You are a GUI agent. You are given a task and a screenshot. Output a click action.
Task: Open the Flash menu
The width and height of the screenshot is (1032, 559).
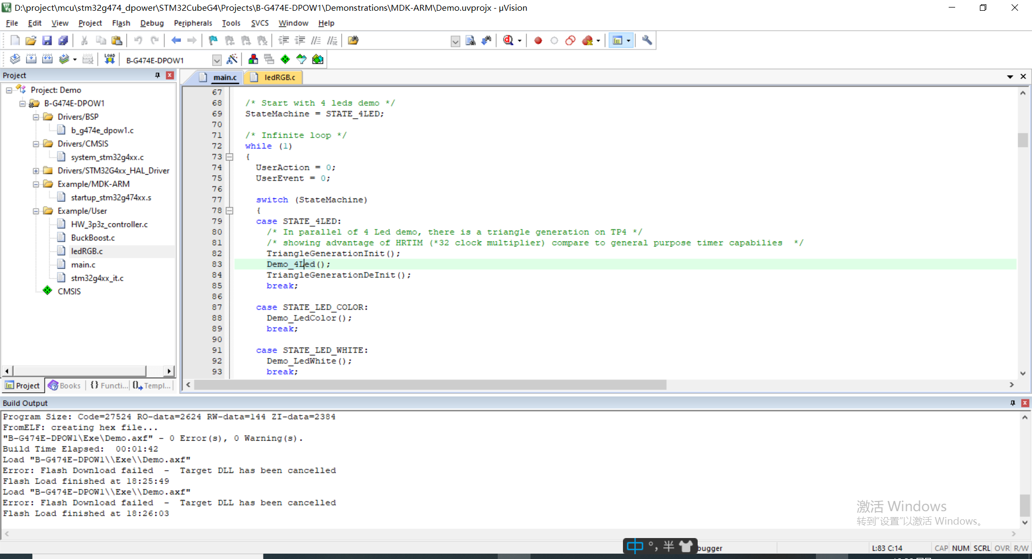point(121,23)
